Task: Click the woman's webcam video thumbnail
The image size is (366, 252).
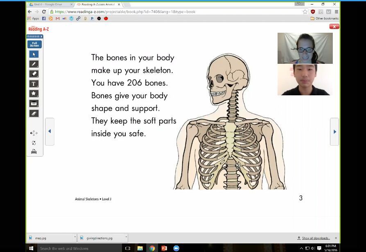Action: (x=305, y=48)
